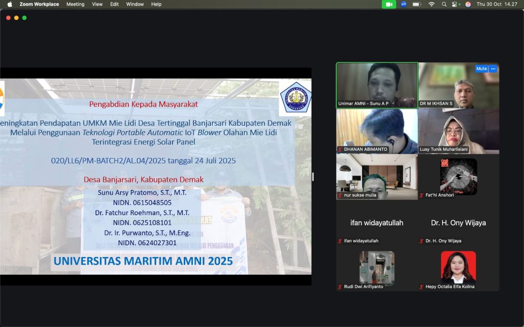Click the battery status icon
This screenshot has width=524, height=327.
point(417,4)
